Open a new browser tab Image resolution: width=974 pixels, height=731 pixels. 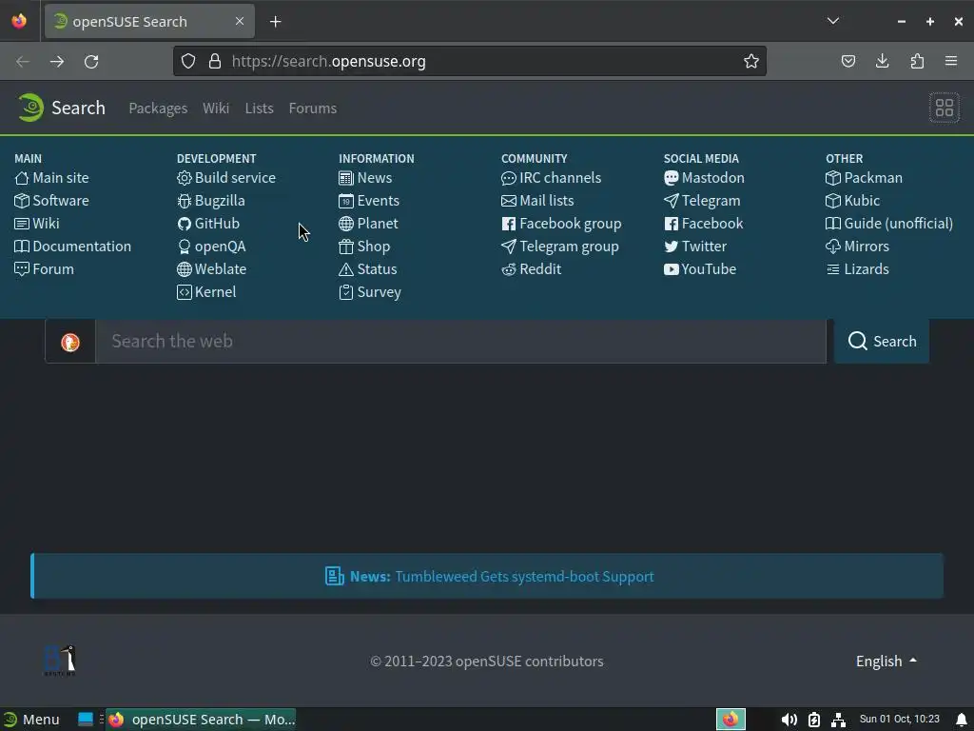click(x=275, y=22)
